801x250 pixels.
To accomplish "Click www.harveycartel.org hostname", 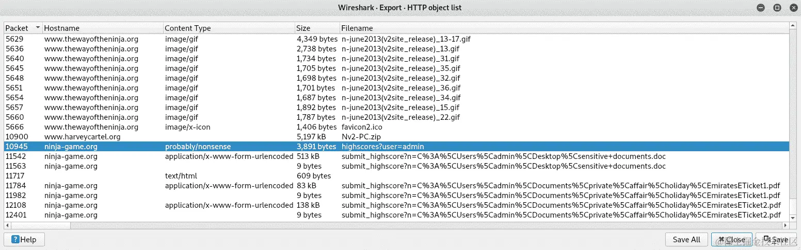I will [83, 137].
